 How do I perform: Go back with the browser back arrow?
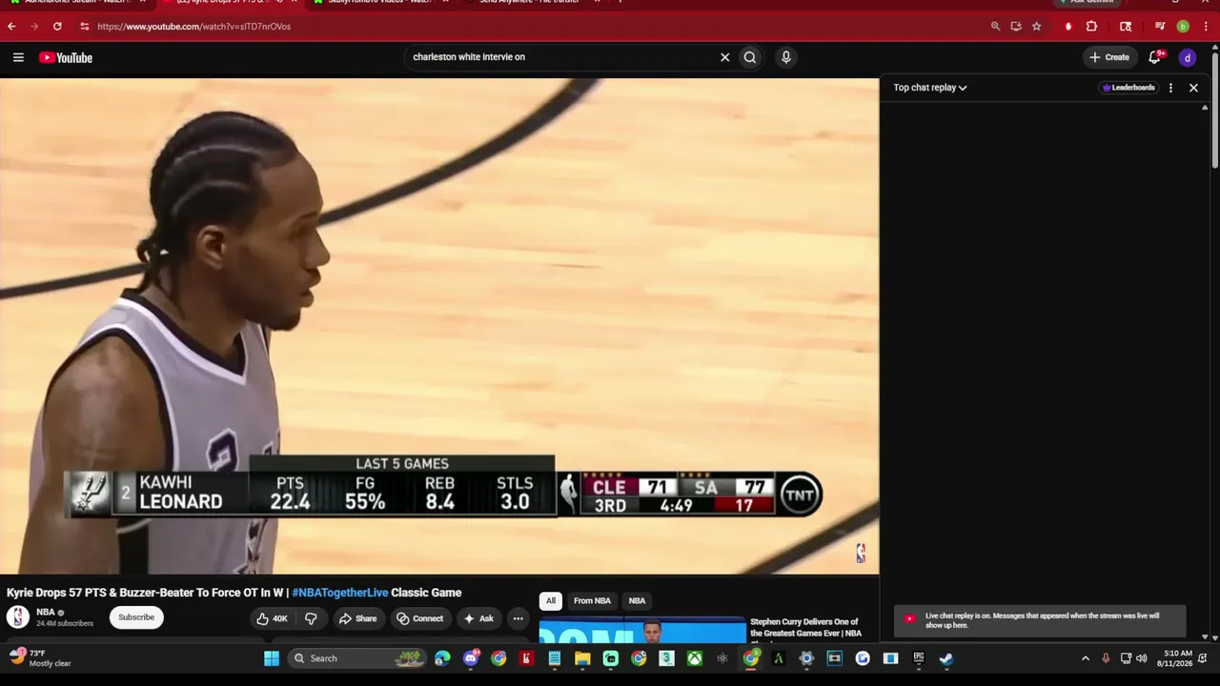tap(11, 27)
